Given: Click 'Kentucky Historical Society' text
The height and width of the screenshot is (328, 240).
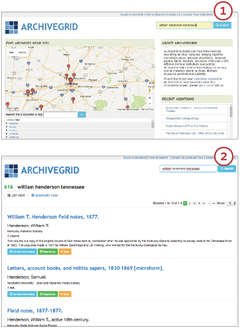Looking at the screenshot, I should coord(25,231).
